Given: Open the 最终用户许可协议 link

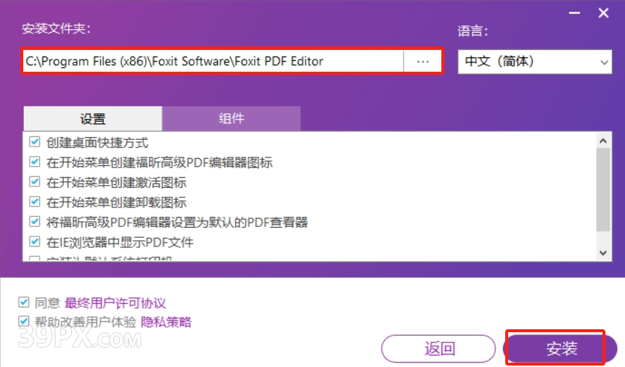Looking at the screenshot, I should 115,303.
